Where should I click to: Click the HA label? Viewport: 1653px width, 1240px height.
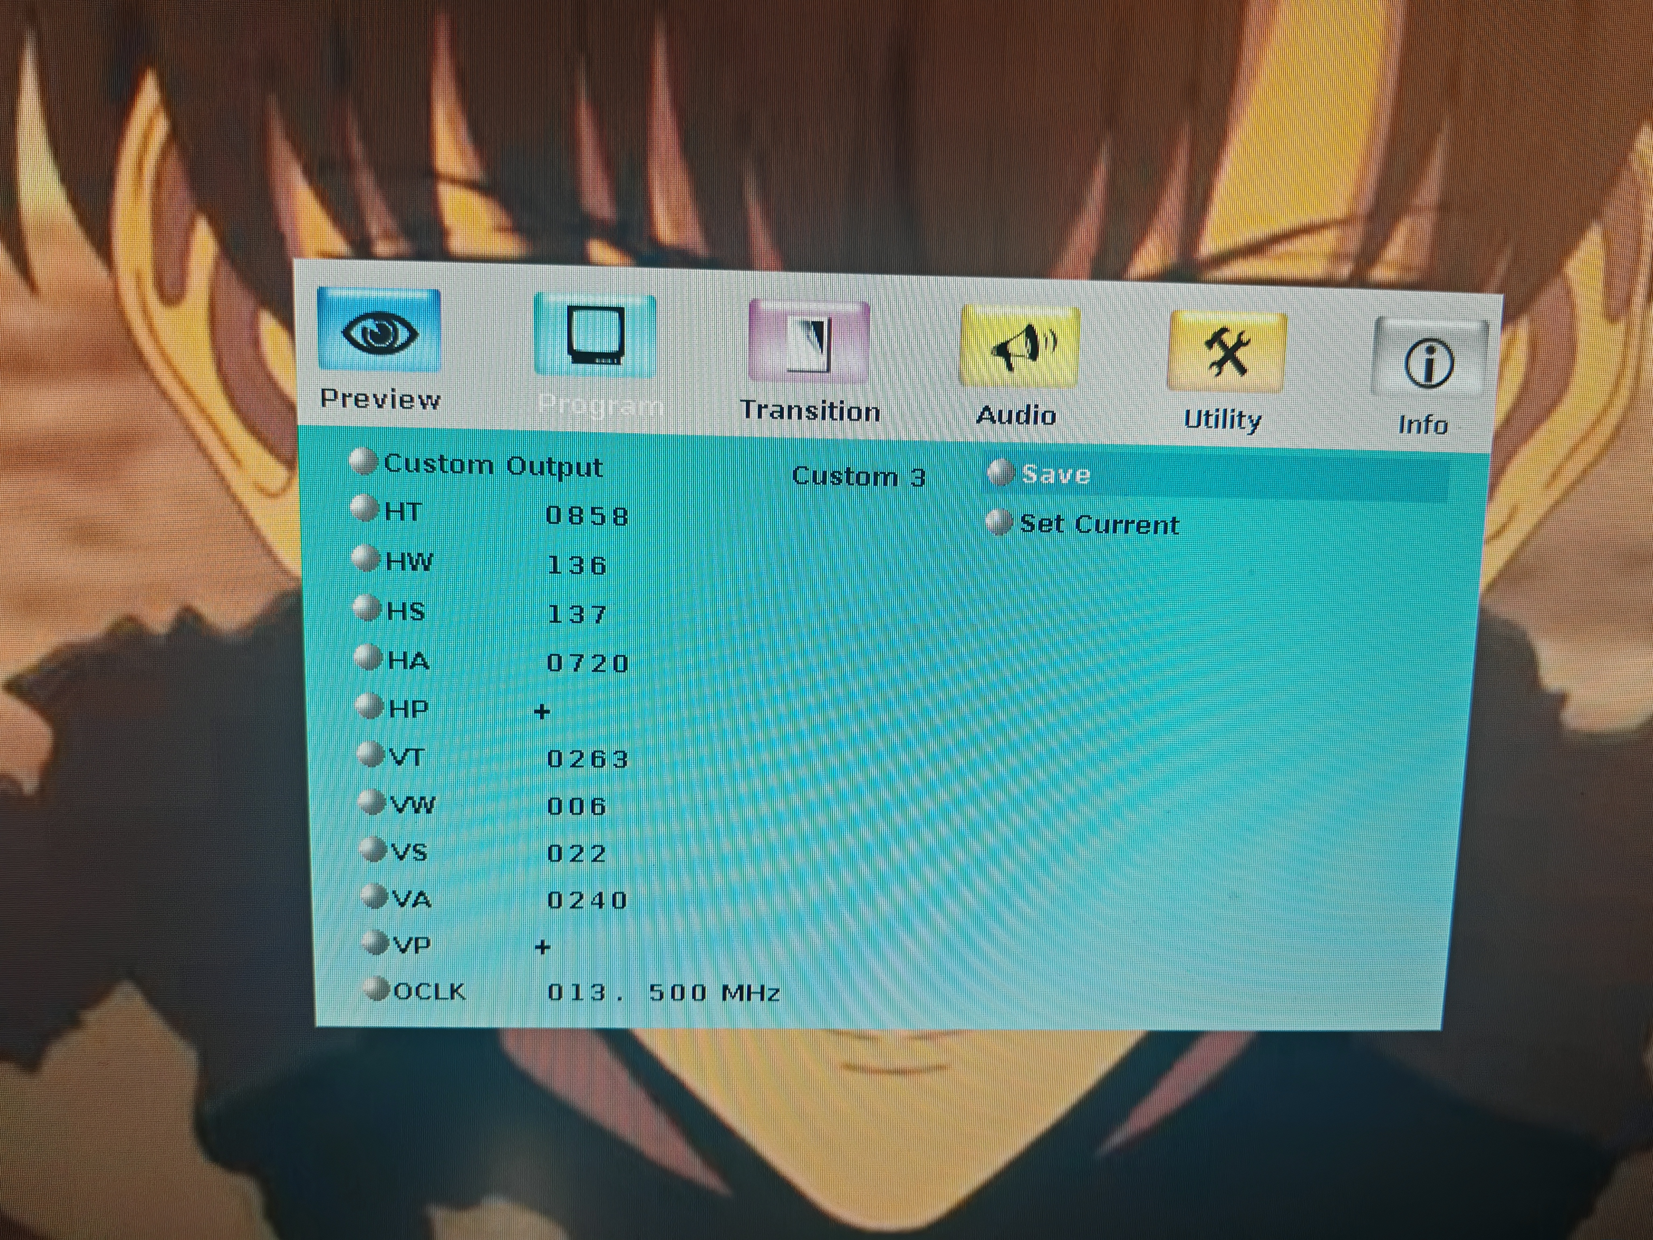[x=409, y=661]
